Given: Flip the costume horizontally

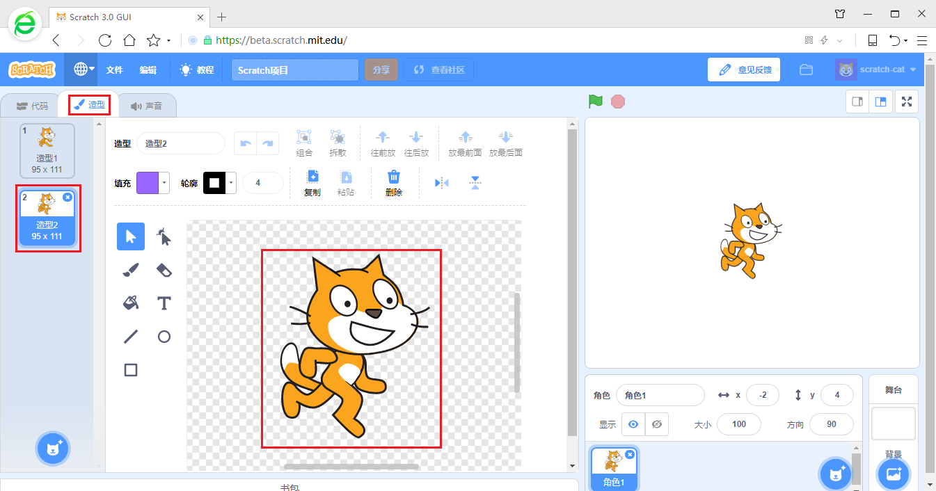Looking at the screenshot, I should 442,183.
